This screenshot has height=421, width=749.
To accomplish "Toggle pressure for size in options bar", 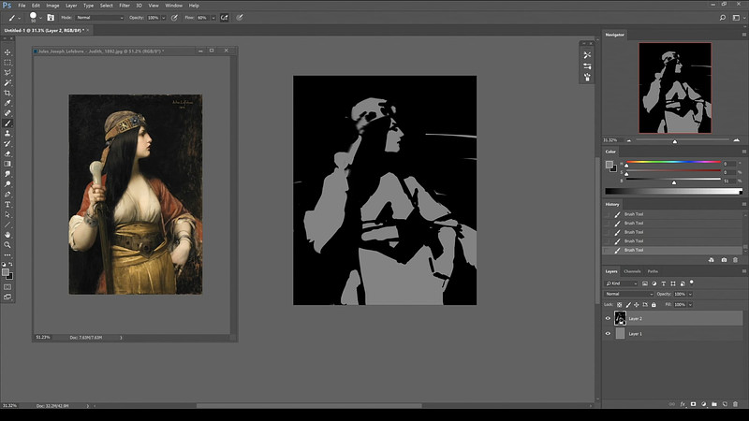I will (x=240, y=18).
